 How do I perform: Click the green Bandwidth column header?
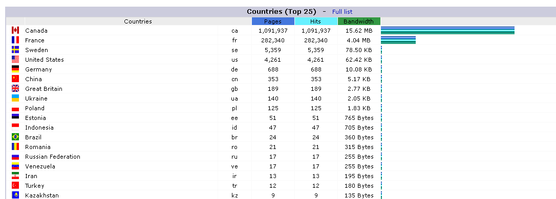358,21
